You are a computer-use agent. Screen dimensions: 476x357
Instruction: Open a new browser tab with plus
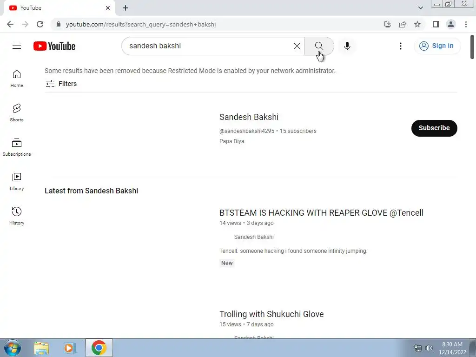[x=126, y=8]
